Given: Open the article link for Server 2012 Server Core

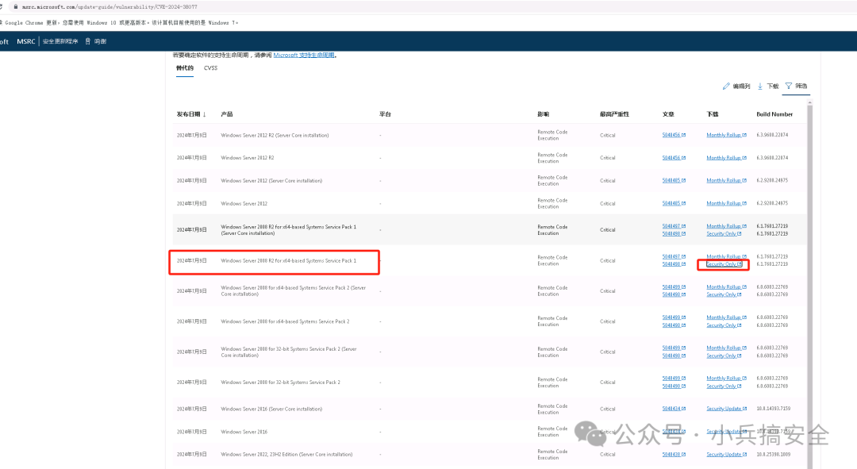Looking at the screenshot, I should coord(674,180).
